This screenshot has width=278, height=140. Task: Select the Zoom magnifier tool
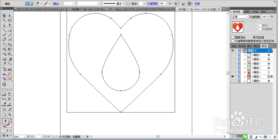9,114
